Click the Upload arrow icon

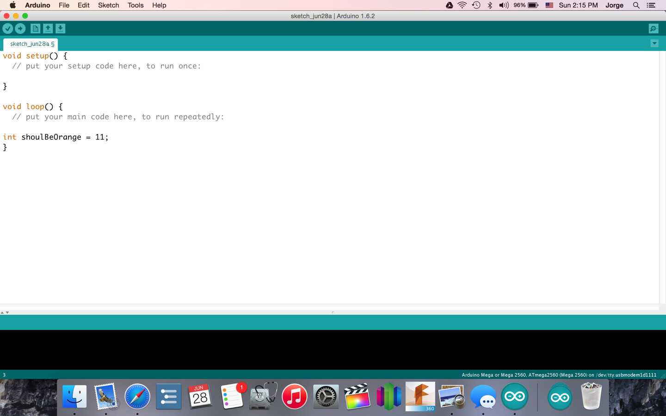[x=20, y=28]
